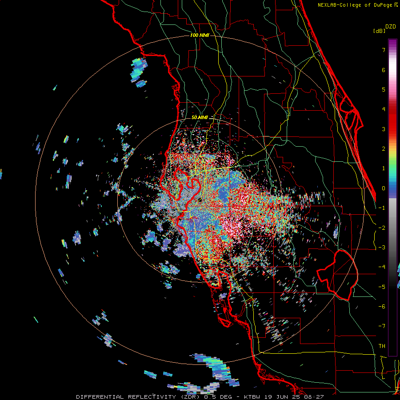400x400 pixels.
Task: Click the -5 dB colorbar tick label
Action: 382,287
